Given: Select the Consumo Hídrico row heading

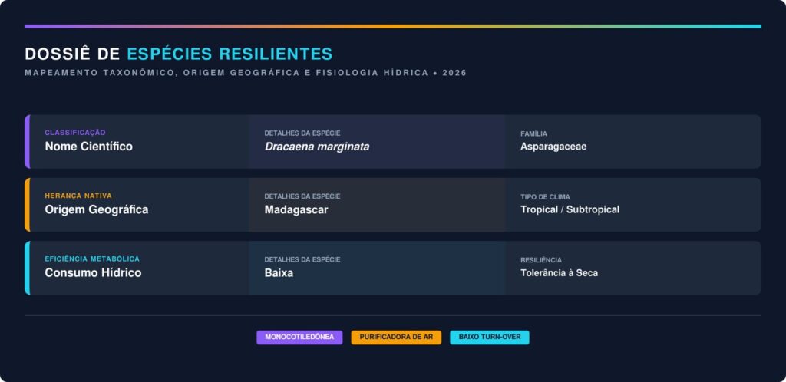Looking at the screenshot, I should [x=93, y=272].
